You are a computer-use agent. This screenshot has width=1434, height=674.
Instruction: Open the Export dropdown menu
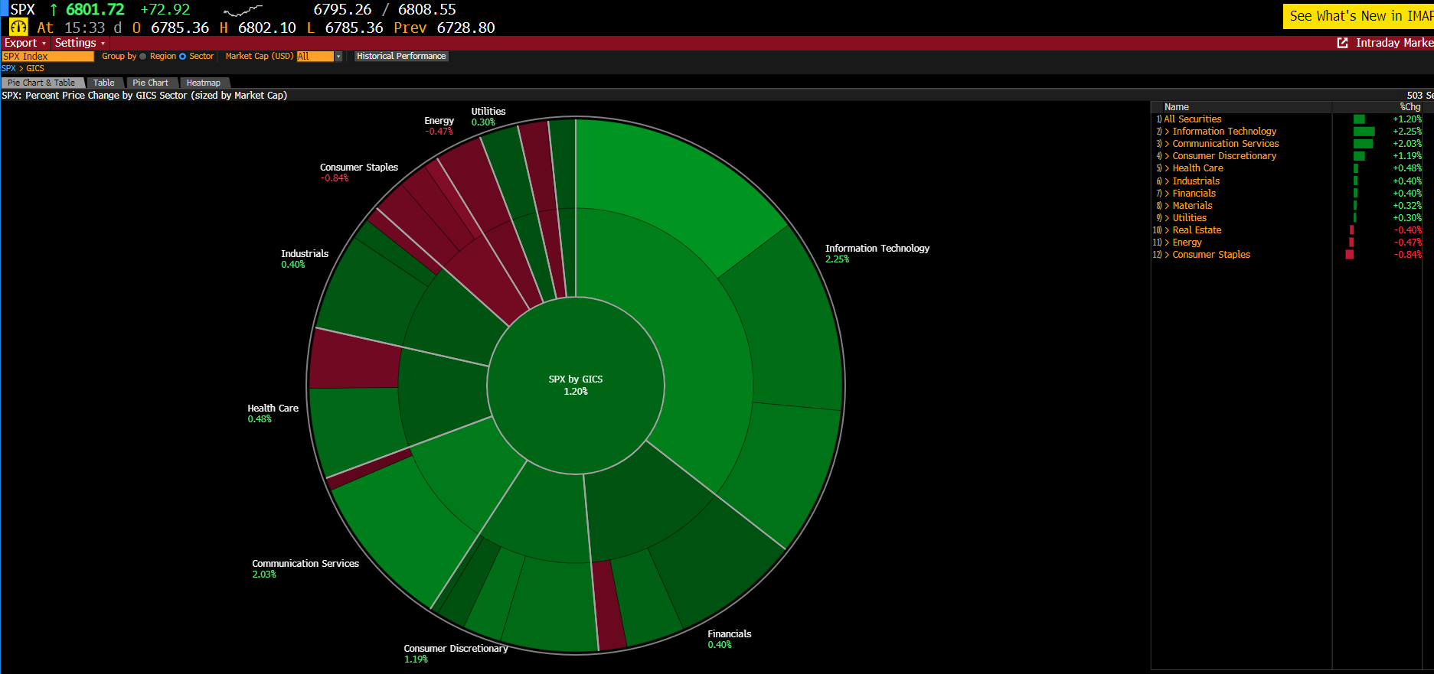tap(25, 43)
